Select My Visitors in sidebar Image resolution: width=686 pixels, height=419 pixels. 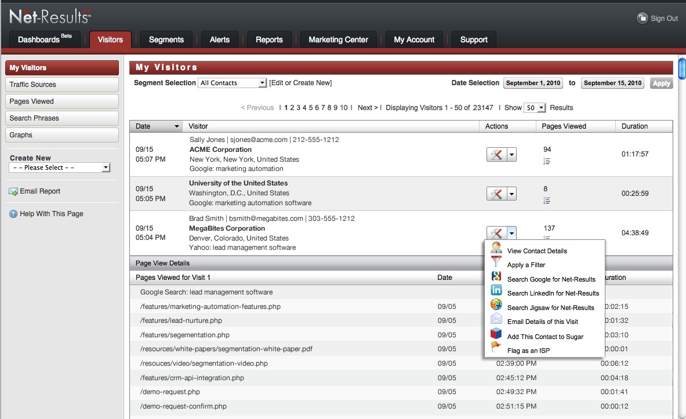(61, 68)
